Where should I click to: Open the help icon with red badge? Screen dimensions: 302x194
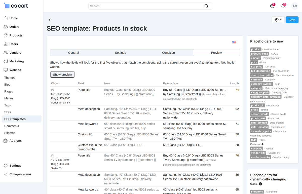272,6
